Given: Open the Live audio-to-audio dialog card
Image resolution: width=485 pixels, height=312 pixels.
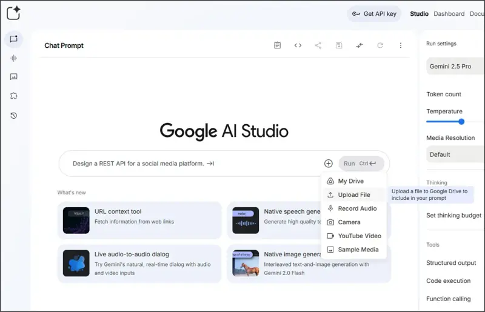Looking at the screenshot, I should coord(139,264).
